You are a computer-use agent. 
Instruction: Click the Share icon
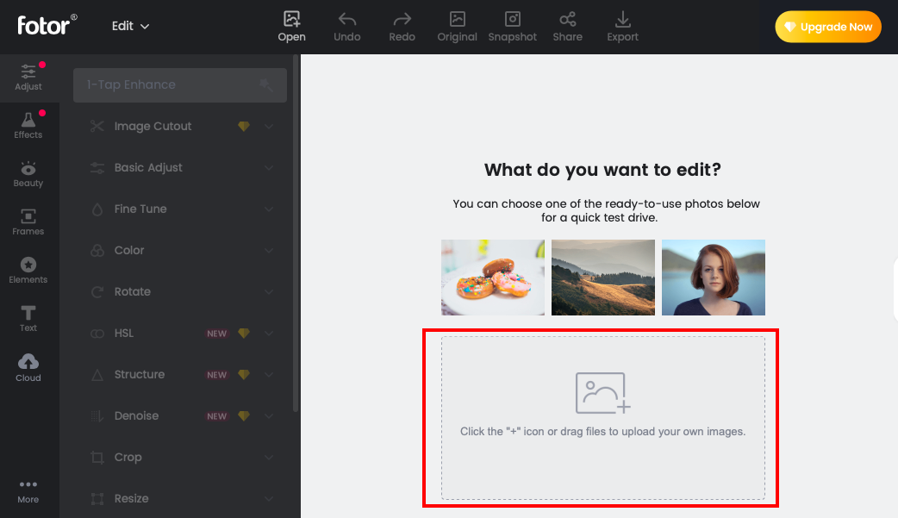(x=568, y=20)
